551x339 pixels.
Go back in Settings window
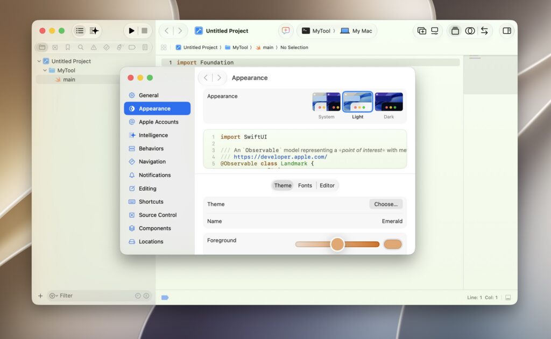(x=206, y=77)
